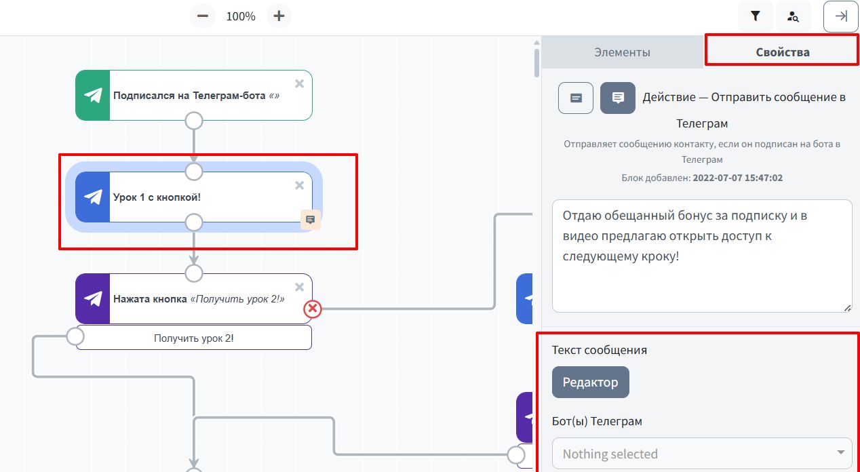Click the canvas vertical scrollbar thumb

[x=537, y=62]
